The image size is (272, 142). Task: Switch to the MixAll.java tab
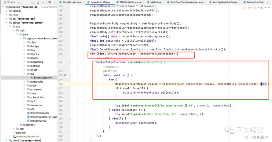point(154,2)
